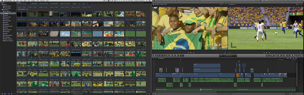The width and height of the screenshot is (304, 95).
Task: Go to next edit in left viewer
Action: [194, 53]
